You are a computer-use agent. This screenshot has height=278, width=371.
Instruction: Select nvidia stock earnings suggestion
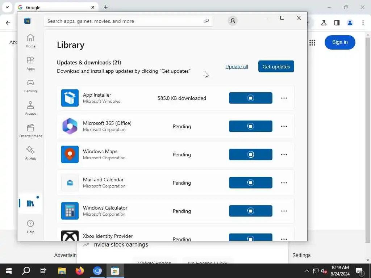click(121, 245)
